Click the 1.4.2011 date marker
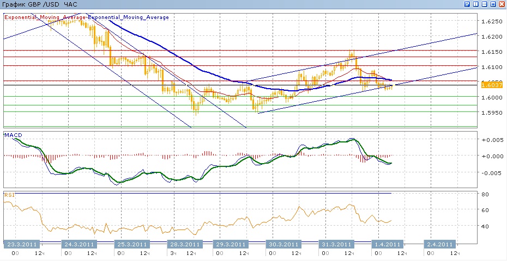The width and height of the screenshot is (507, 261). click(385, 244)
